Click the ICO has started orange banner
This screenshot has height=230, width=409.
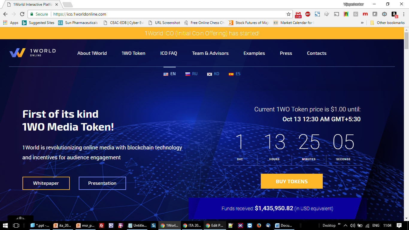202,33
